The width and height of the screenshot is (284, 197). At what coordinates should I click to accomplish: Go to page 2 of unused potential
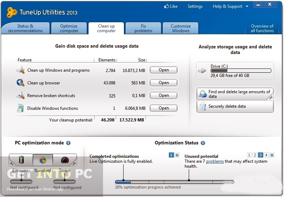(255, 155)
